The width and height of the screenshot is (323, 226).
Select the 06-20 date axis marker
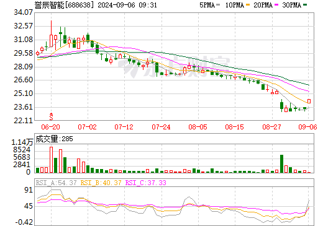pos(50,127)
